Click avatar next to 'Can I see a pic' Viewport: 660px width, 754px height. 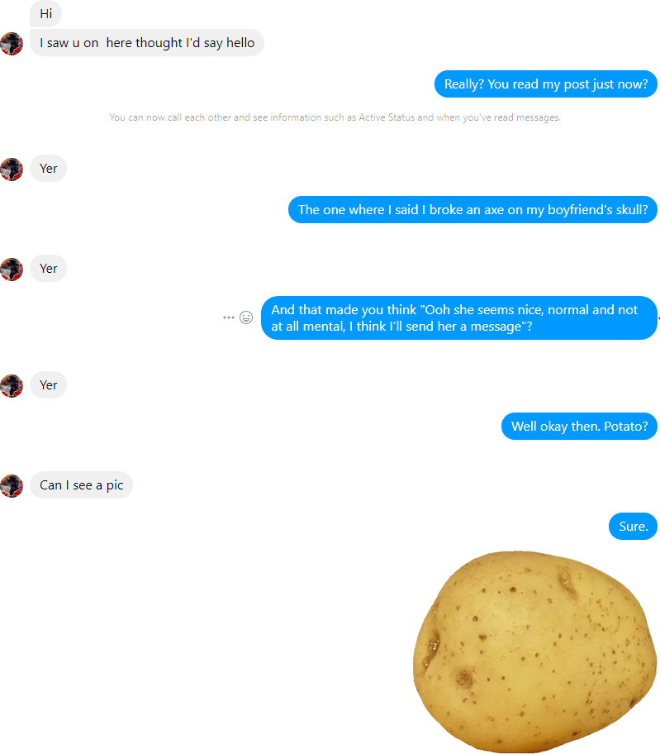12,485
